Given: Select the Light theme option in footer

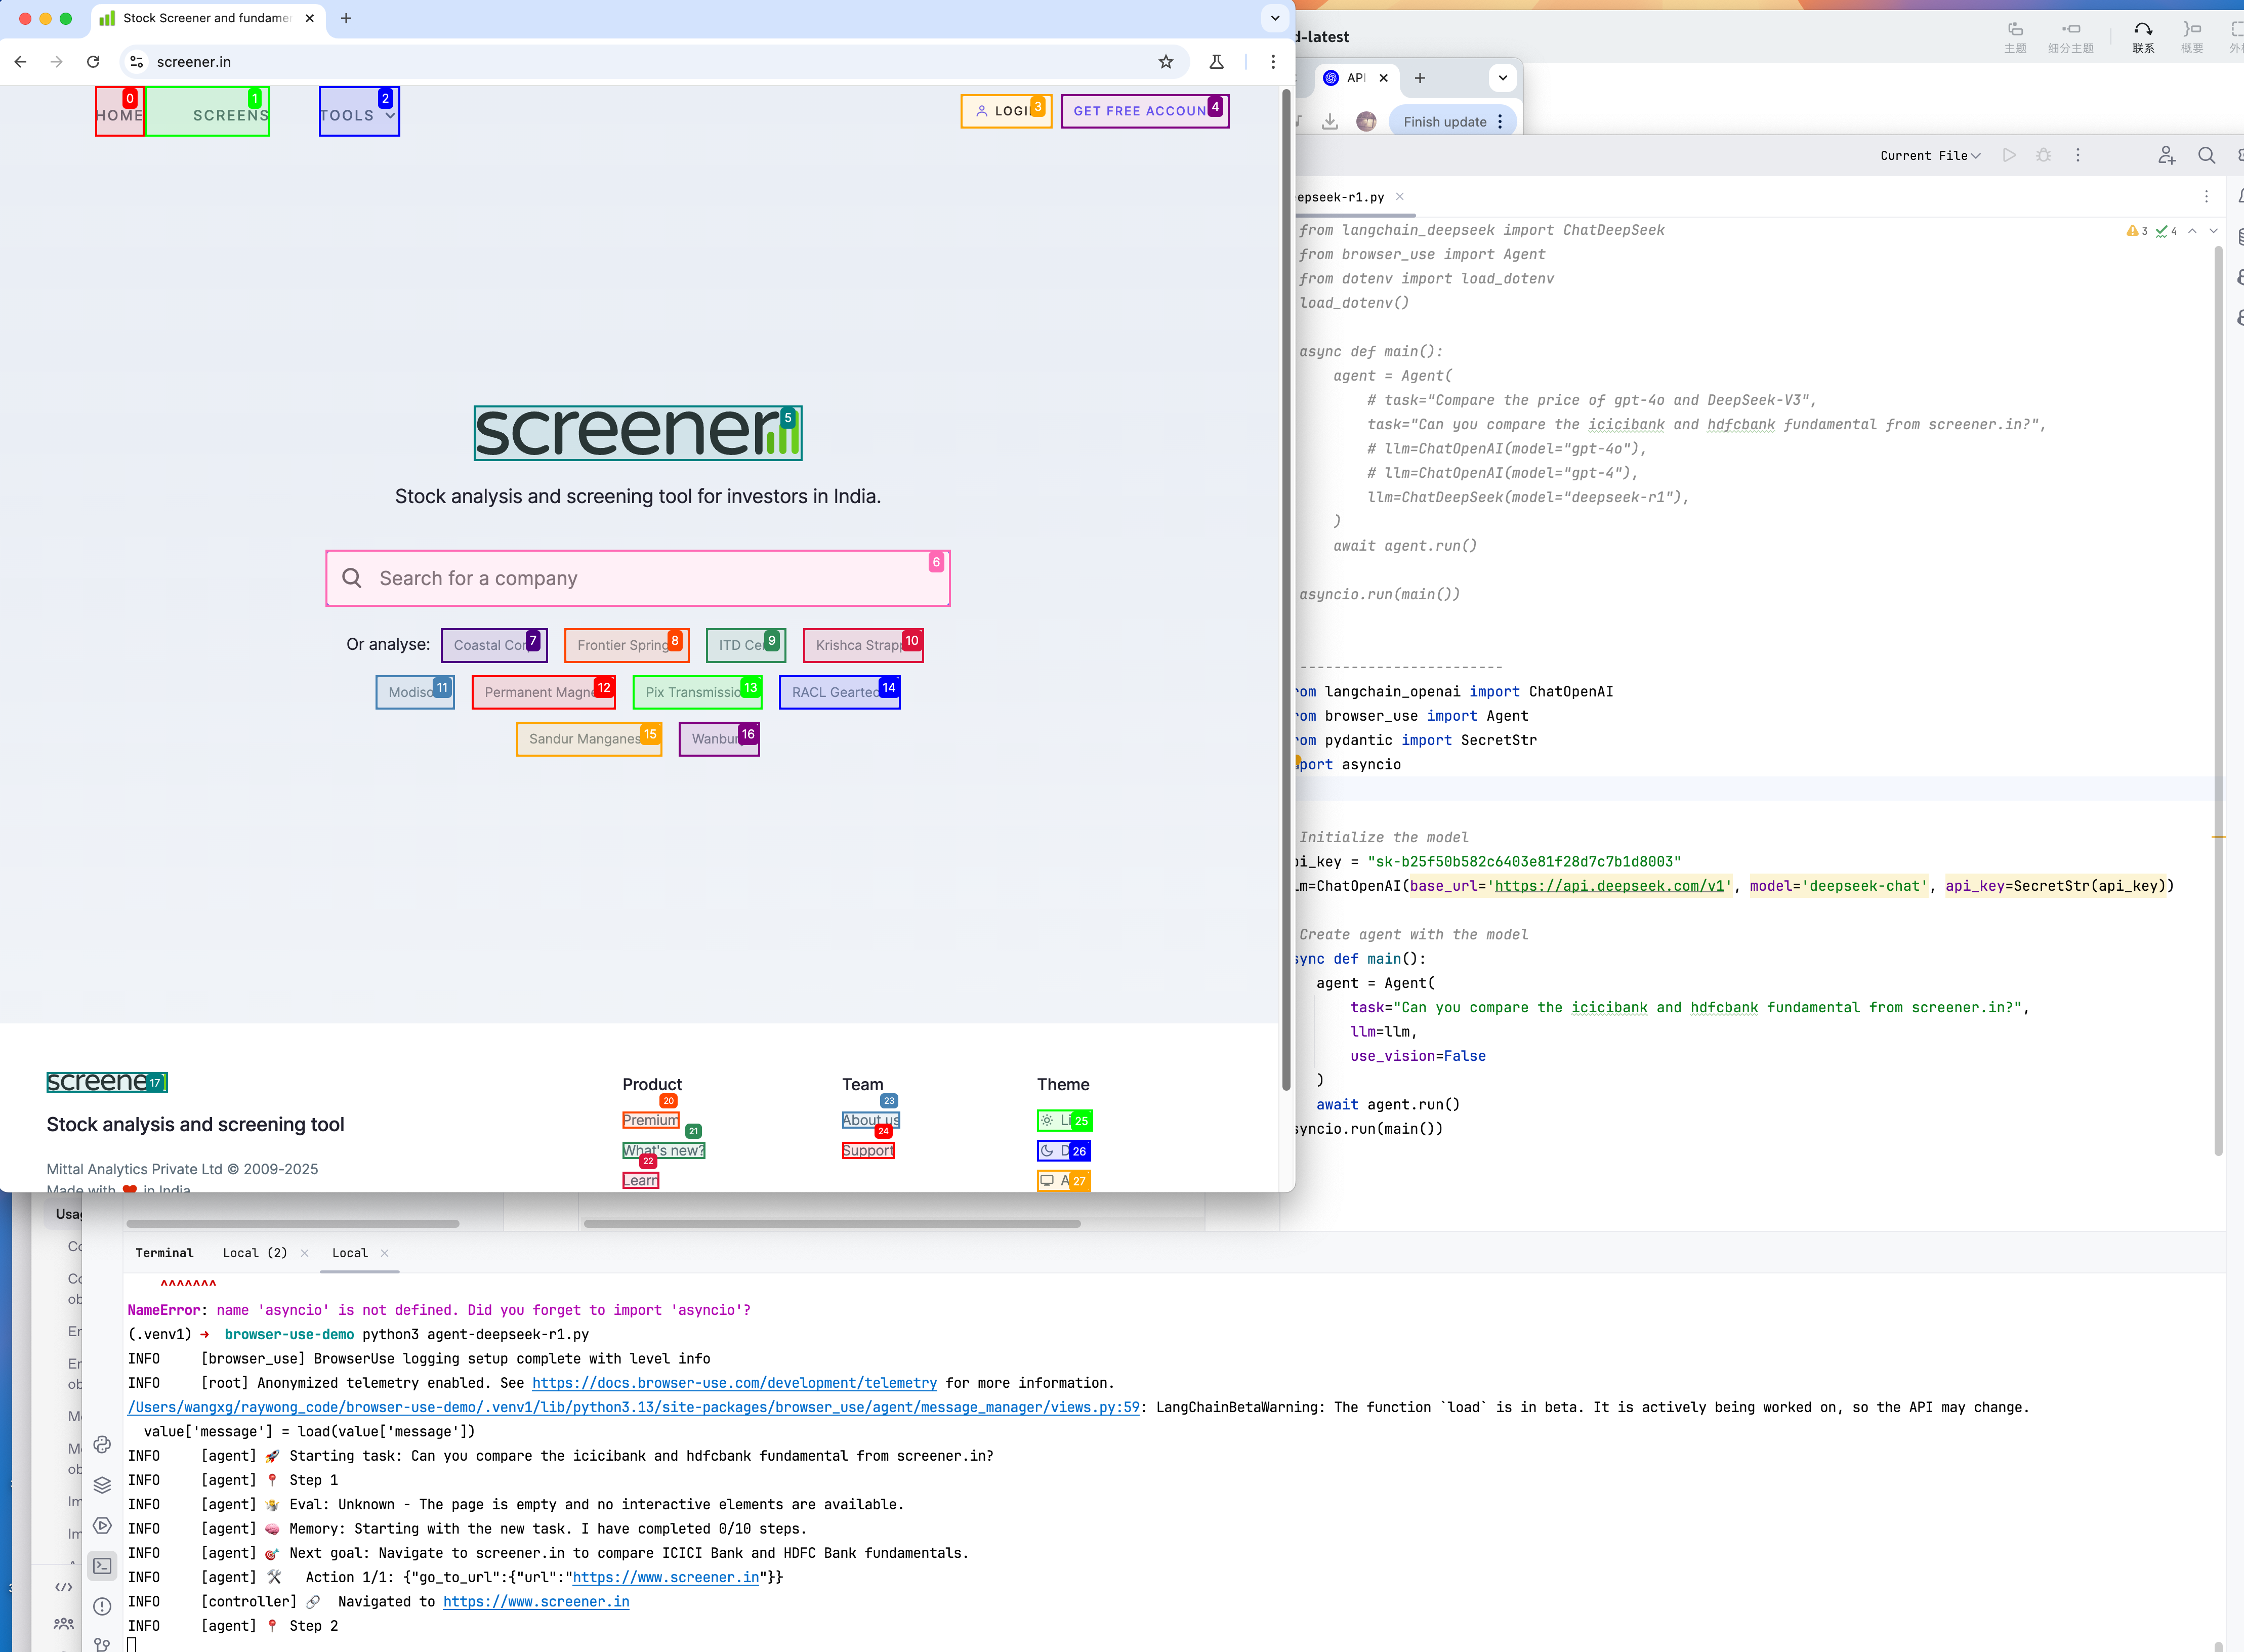Looking at the screenshot, I should (x=1064, y=1121).
